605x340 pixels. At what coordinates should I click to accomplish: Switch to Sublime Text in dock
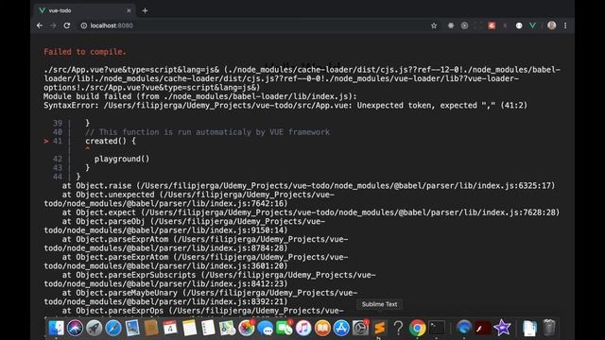(380, 328)
